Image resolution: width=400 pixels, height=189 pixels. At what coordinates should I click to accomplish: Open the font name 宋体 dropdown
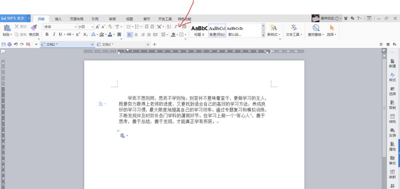pos(75,27)
